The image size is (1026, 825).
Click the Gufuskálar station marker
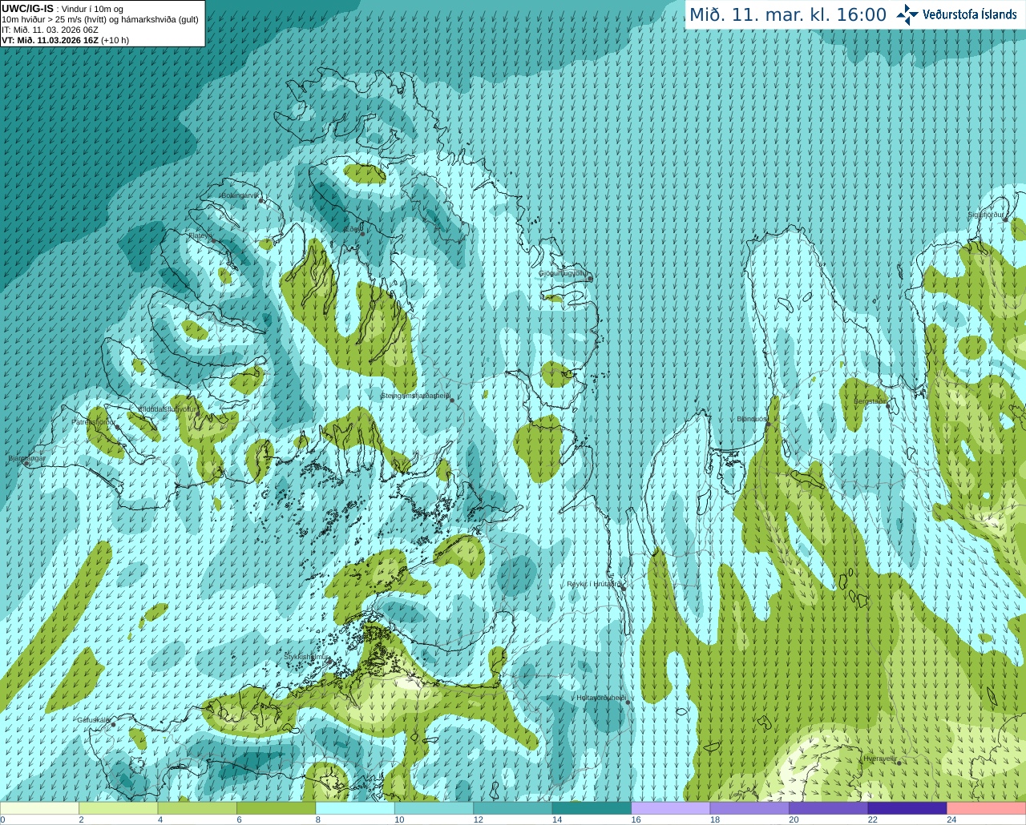pyautogui.click(x=113, y=724)
